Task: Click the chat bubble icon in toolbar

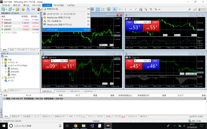Action: click(x=195, y=9)
